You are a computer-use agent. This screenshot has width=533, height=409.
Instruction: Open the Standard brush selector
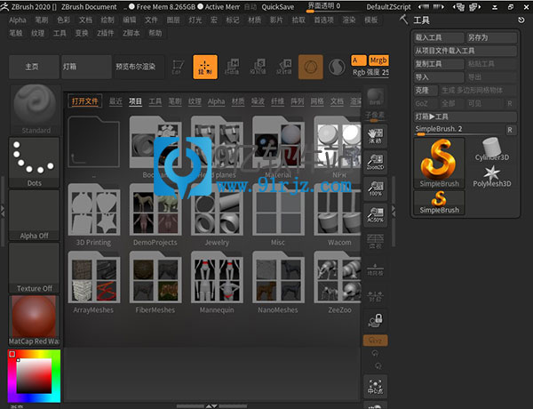[x=35, y=109]
